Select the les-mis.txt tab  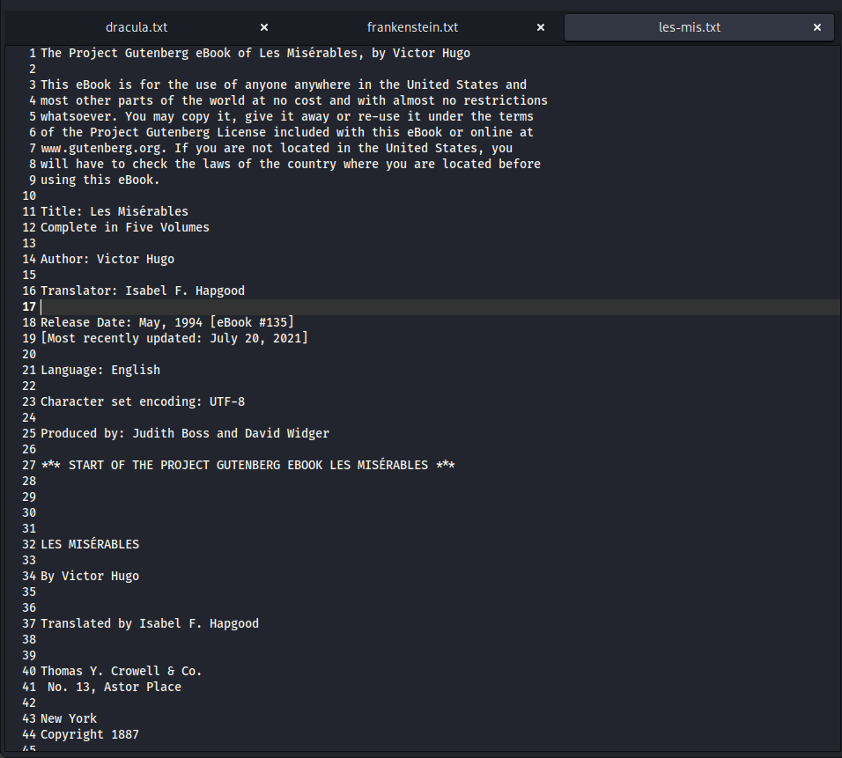[689, 27]
